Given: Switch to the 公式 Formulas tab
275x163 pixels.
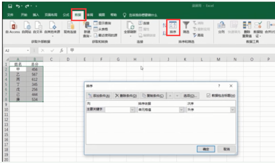Looking at the screenshot, I should [66, 15].
